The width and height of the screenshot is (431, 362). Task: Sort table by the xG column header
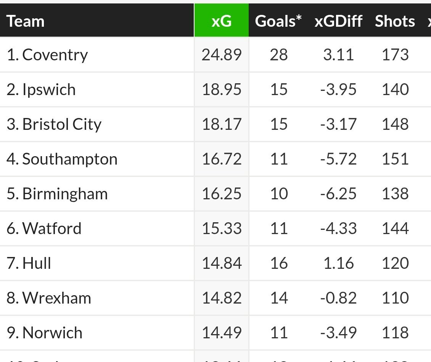(222, 21)
